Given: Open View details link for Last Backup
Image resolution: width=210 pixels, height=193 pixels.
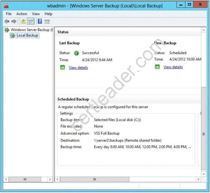Looking at the screenshot, I should pos(78,68).
